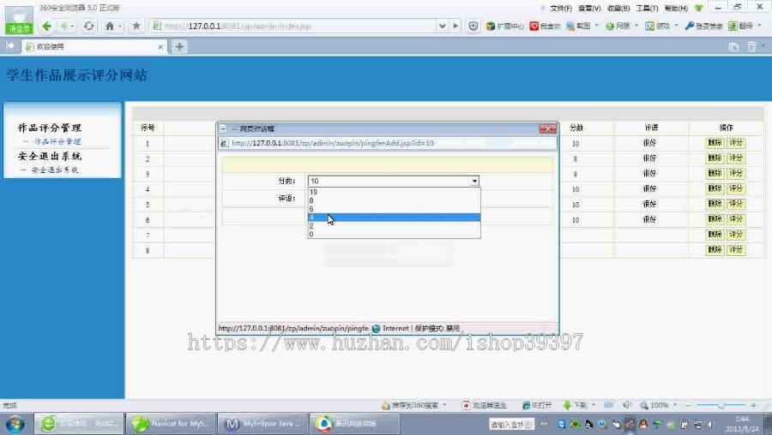This screenshot has width=772, height=435.
Task: Open the 工具(T) menu
Action: pos(647,9)
